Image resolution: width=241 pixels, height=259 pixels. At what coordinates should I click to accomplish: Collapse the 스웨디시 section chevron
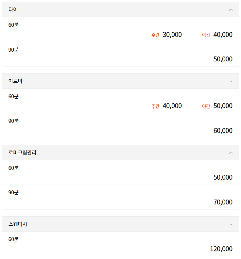231,224
